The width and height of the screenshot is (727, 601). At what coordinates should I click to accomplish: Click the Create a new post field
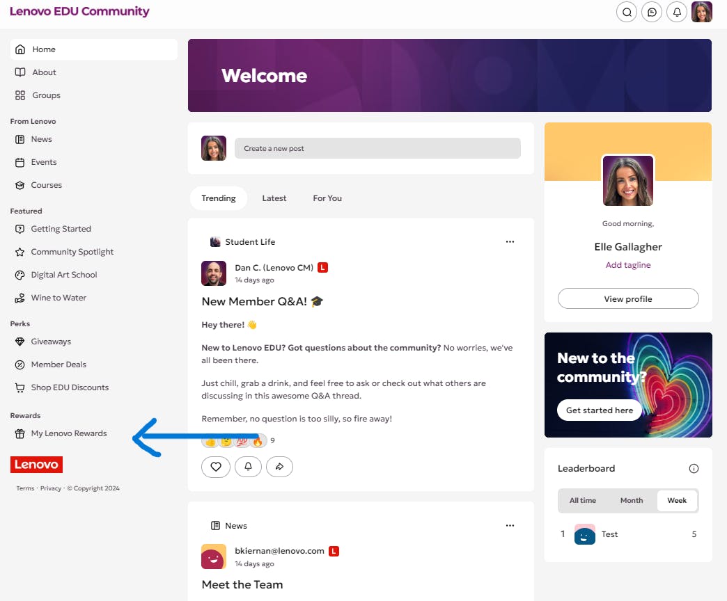[x=377, y=149]
